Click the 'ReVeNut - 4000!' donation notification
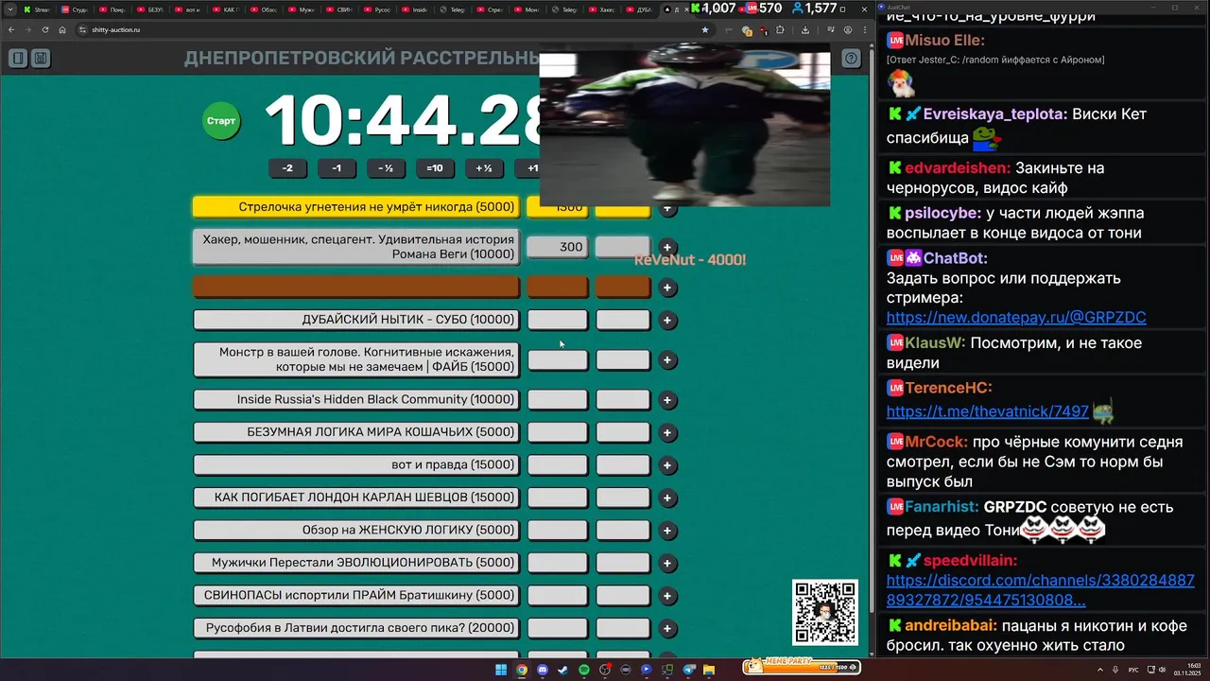This screenshot has width=1210, height=681. coord(690,259)
